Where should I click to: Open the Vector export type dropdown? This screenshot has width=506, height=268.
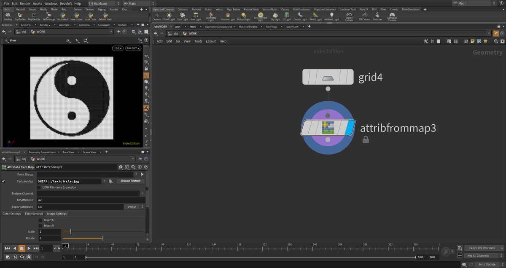click(135, 207)
